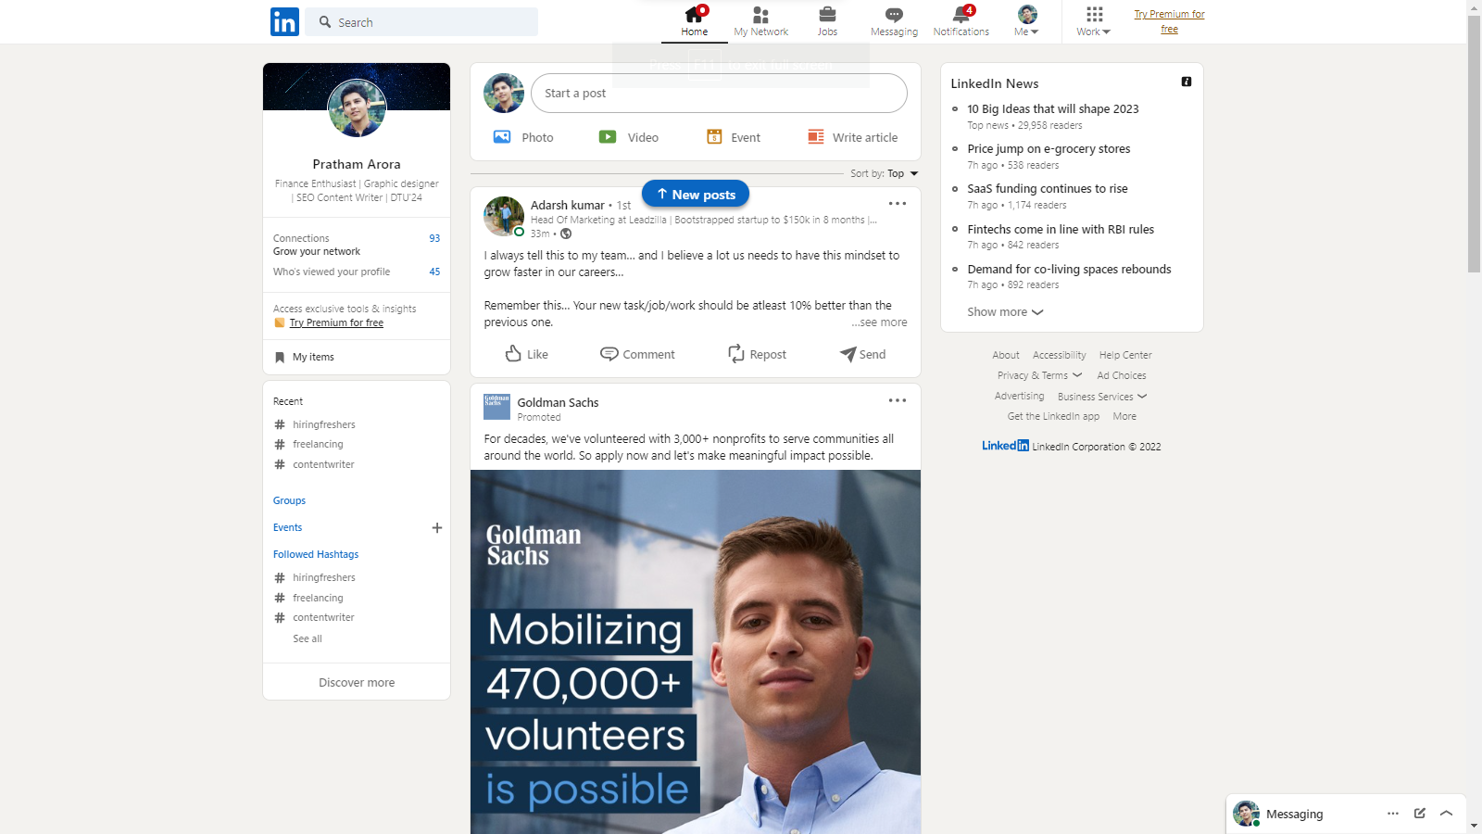Click inside the Search field
This screenshot has height=834, width=1482.
[421, 21]
